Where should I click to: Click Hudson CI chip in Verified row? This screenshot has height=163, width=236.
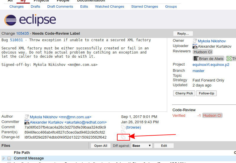click(x=212, y=115)
